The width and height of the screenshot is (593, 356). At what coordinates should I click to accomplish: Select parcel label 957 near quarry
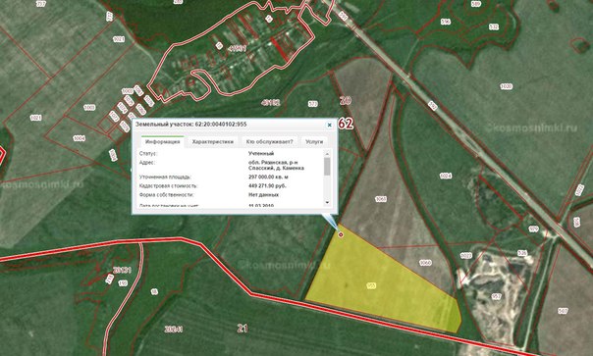point(496,296)
